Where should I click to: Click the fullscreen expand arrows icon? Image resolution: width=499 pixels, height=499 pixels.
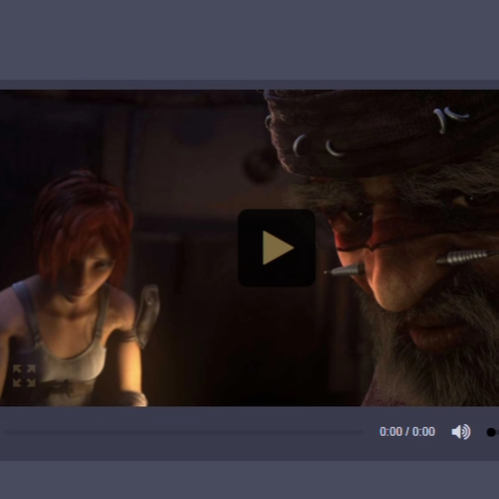point(24,375)
